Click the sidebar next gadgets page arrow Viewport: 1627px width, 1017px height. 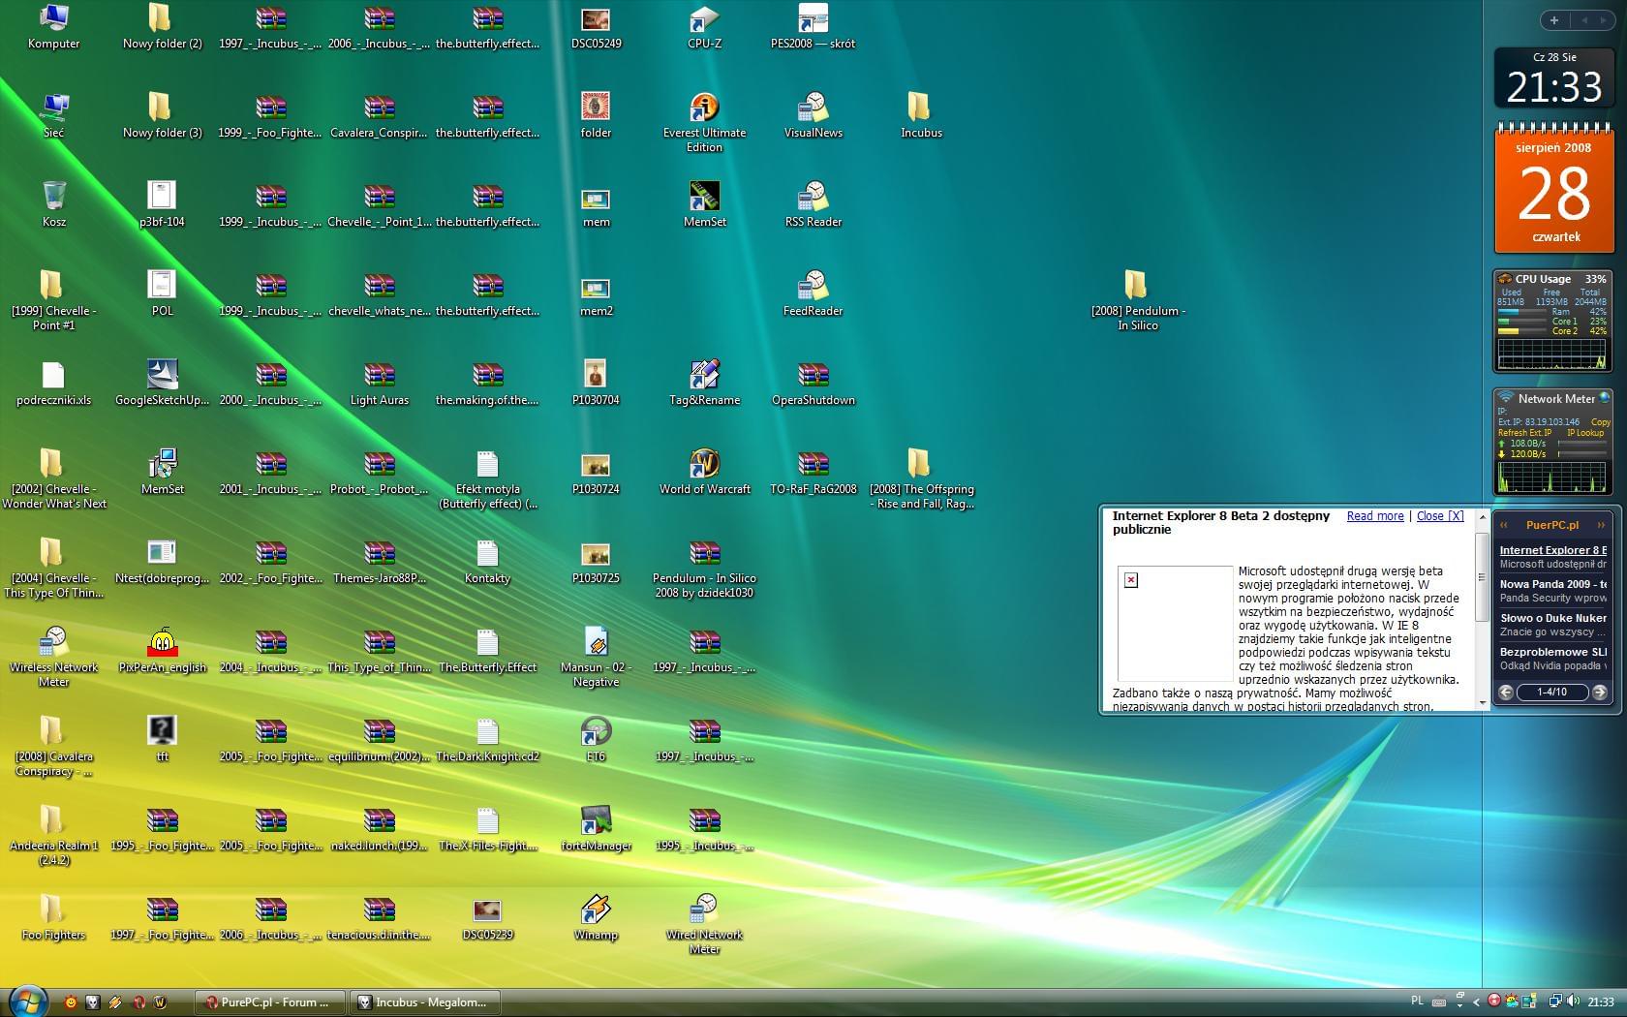(x=1603, y=20)
